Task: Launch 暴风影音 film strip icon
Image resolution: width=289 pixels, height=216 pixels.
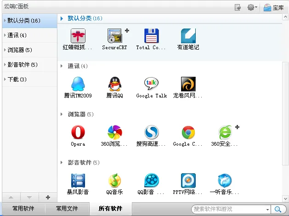Action: [x=78, y=181]
